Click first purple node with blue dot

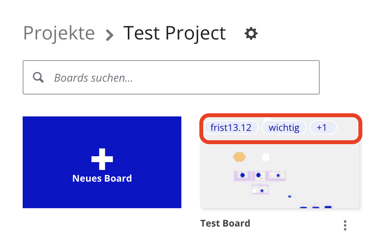(242, 175)
